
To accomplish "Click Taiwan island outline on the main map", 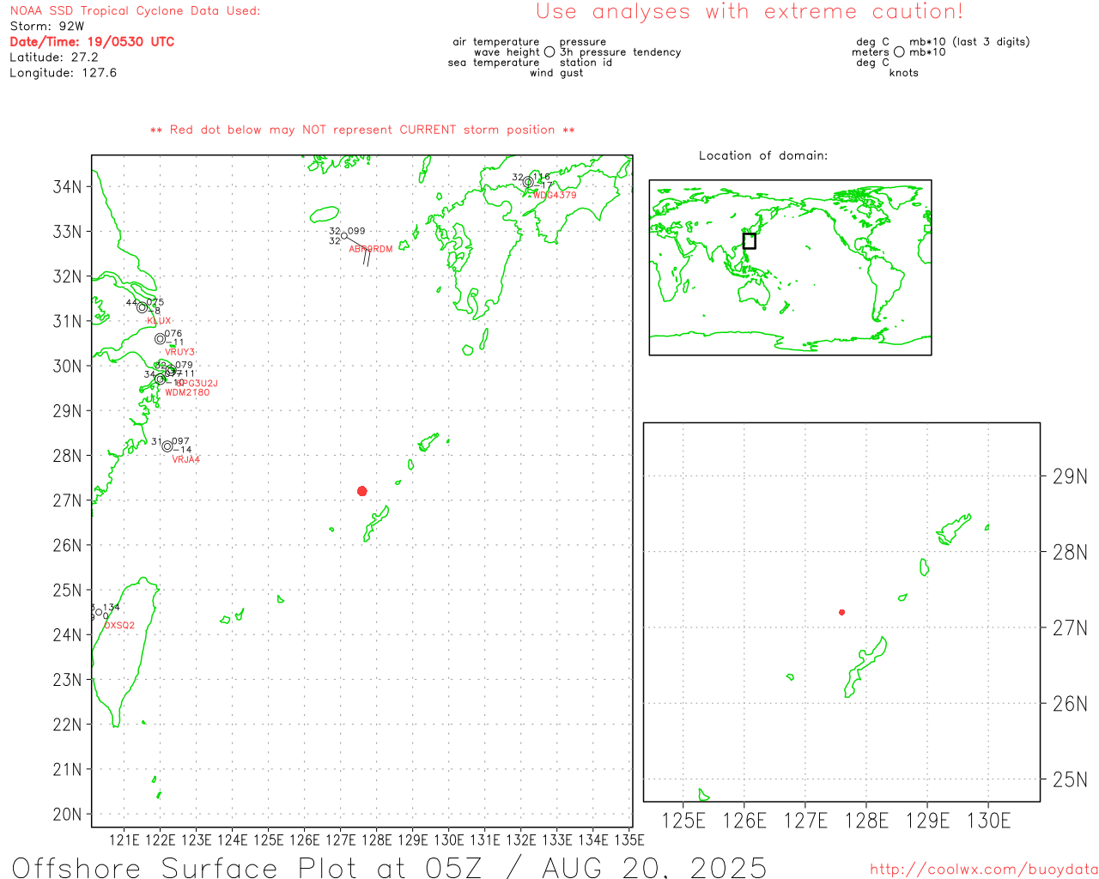I will (124, 652).
